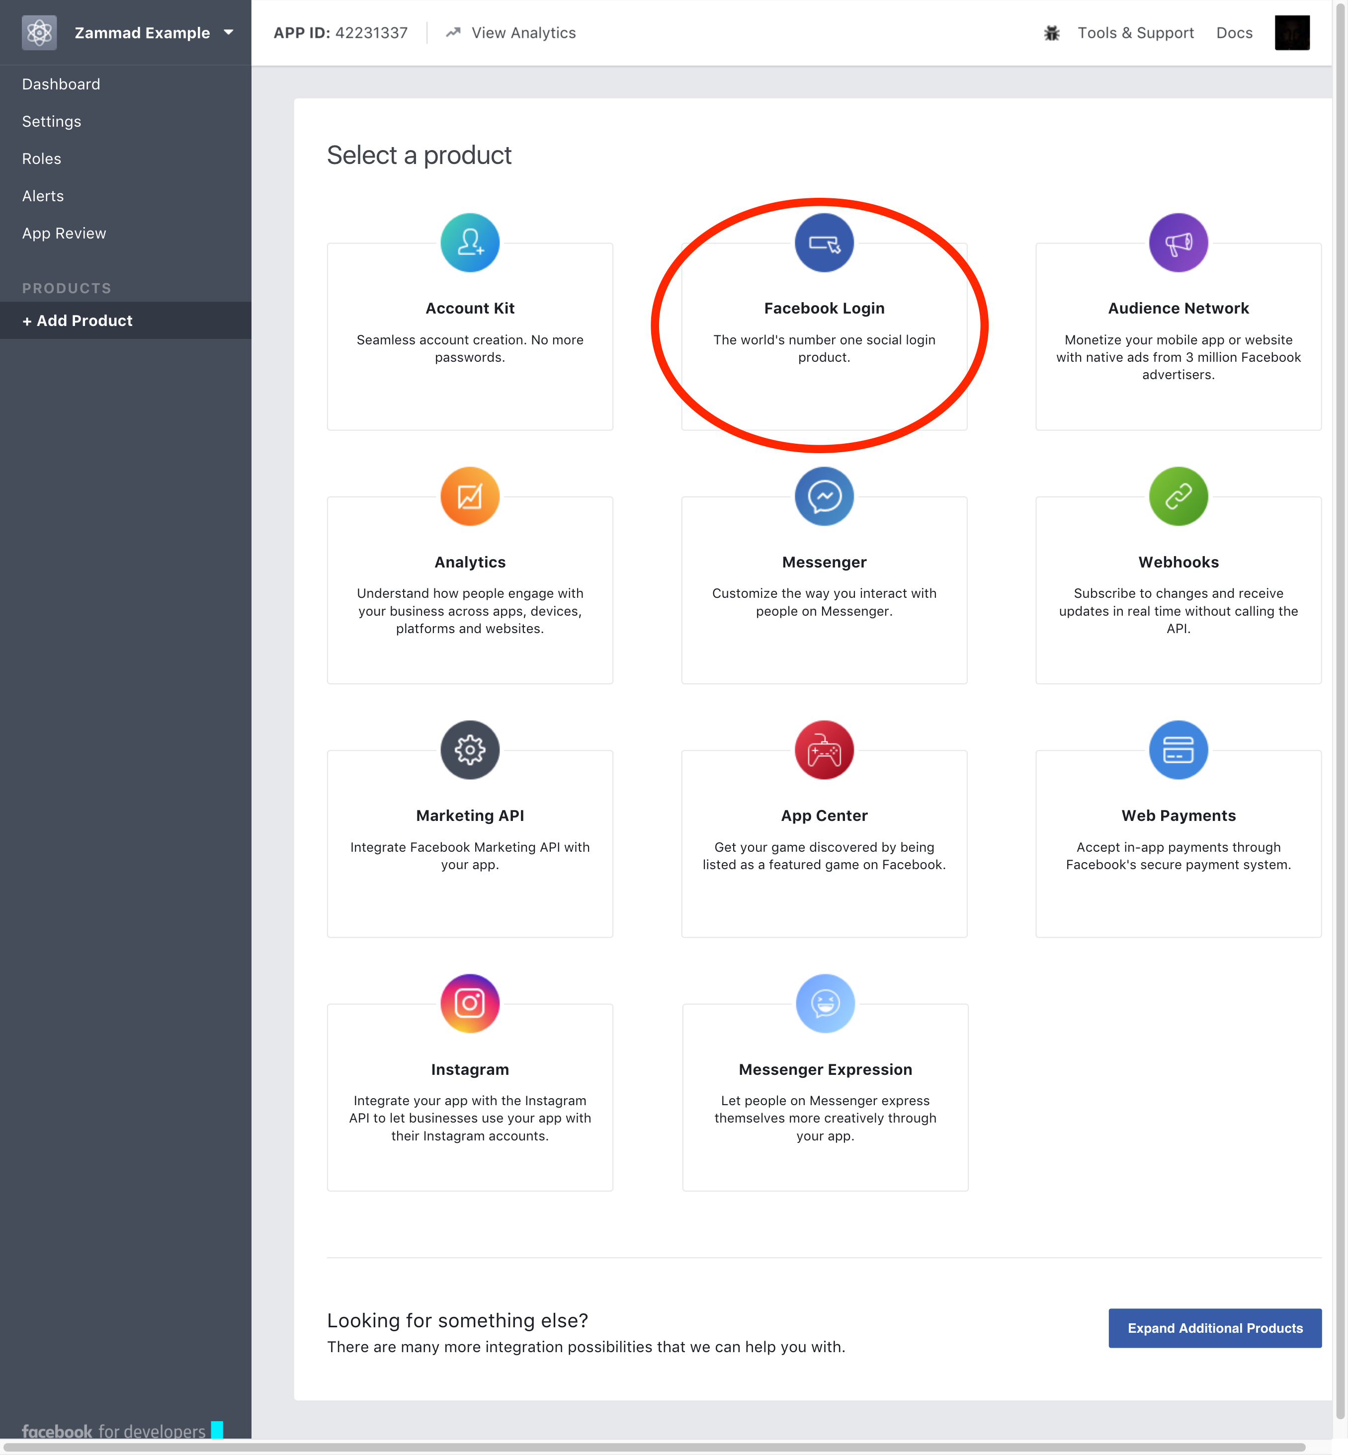The height and width of the screenshot is (1455, 1348).
Task: Select the App Center product title
Action: (x=824, y=815)
